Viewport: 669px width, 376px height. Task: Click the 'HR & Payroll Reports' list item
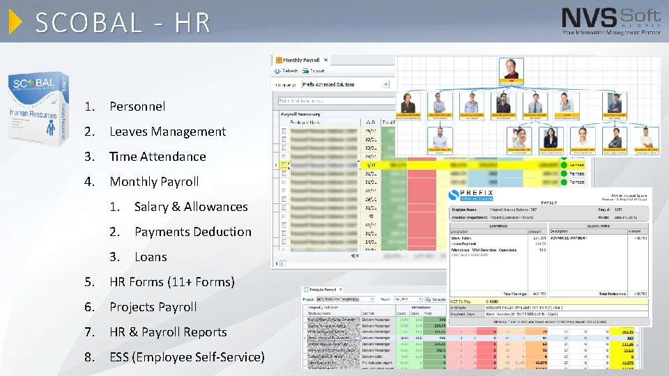168,332
